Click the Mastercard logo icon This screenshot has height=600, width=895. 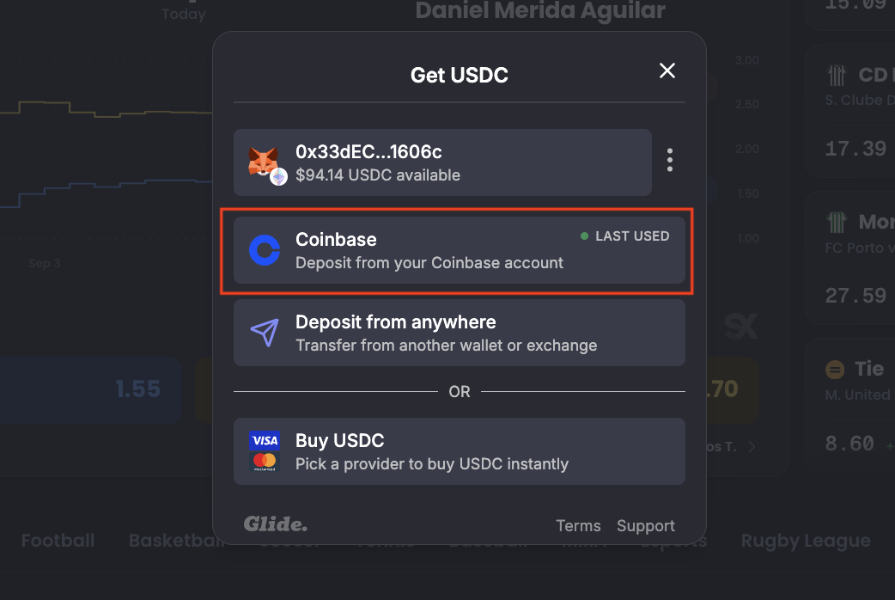click(265, 462)
